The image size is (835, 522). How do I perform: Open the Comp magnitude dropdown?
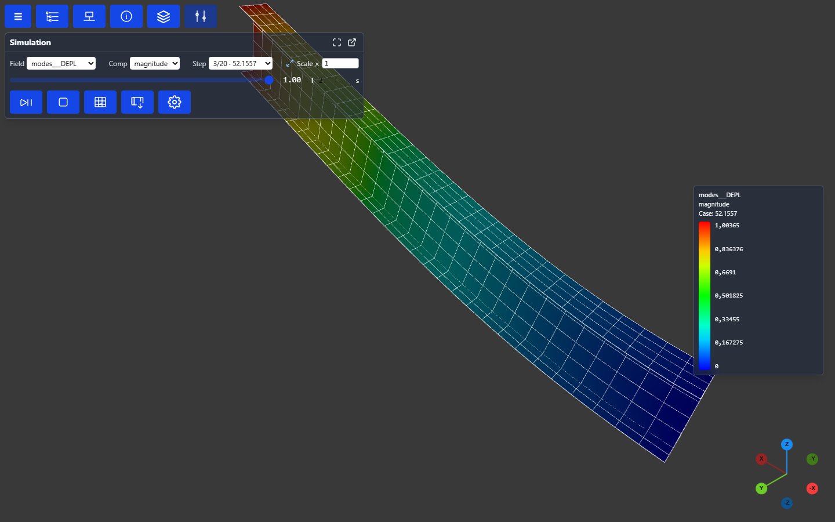[155, 63]
